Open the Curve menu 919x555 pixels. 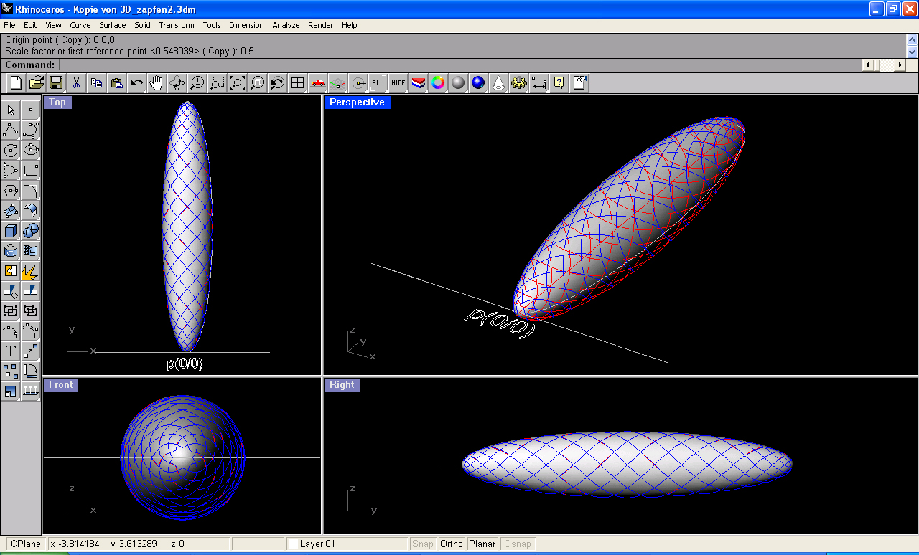point(80,25)
